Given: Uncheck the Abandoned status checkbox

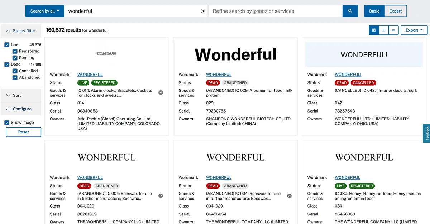Looking at the screenshot, I should [x=15, y=77].
